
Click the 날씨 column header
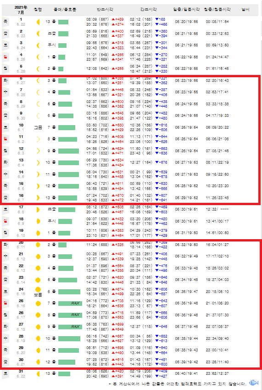tap(245, 10)
